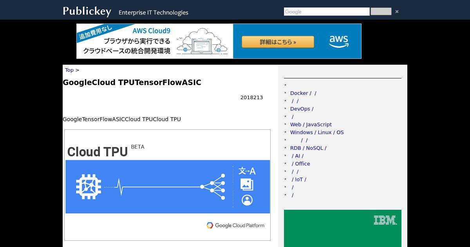Click the Publickey site logo
This screenshot has height=247, width=470.
87,11
